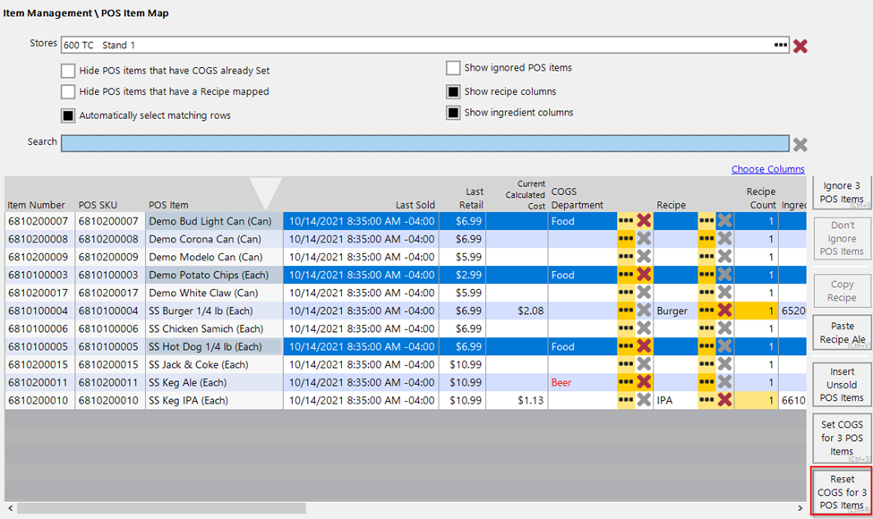Open the Stores picker ellipsis button
Viewport: 873px width, 519px height.
point(781,45)
